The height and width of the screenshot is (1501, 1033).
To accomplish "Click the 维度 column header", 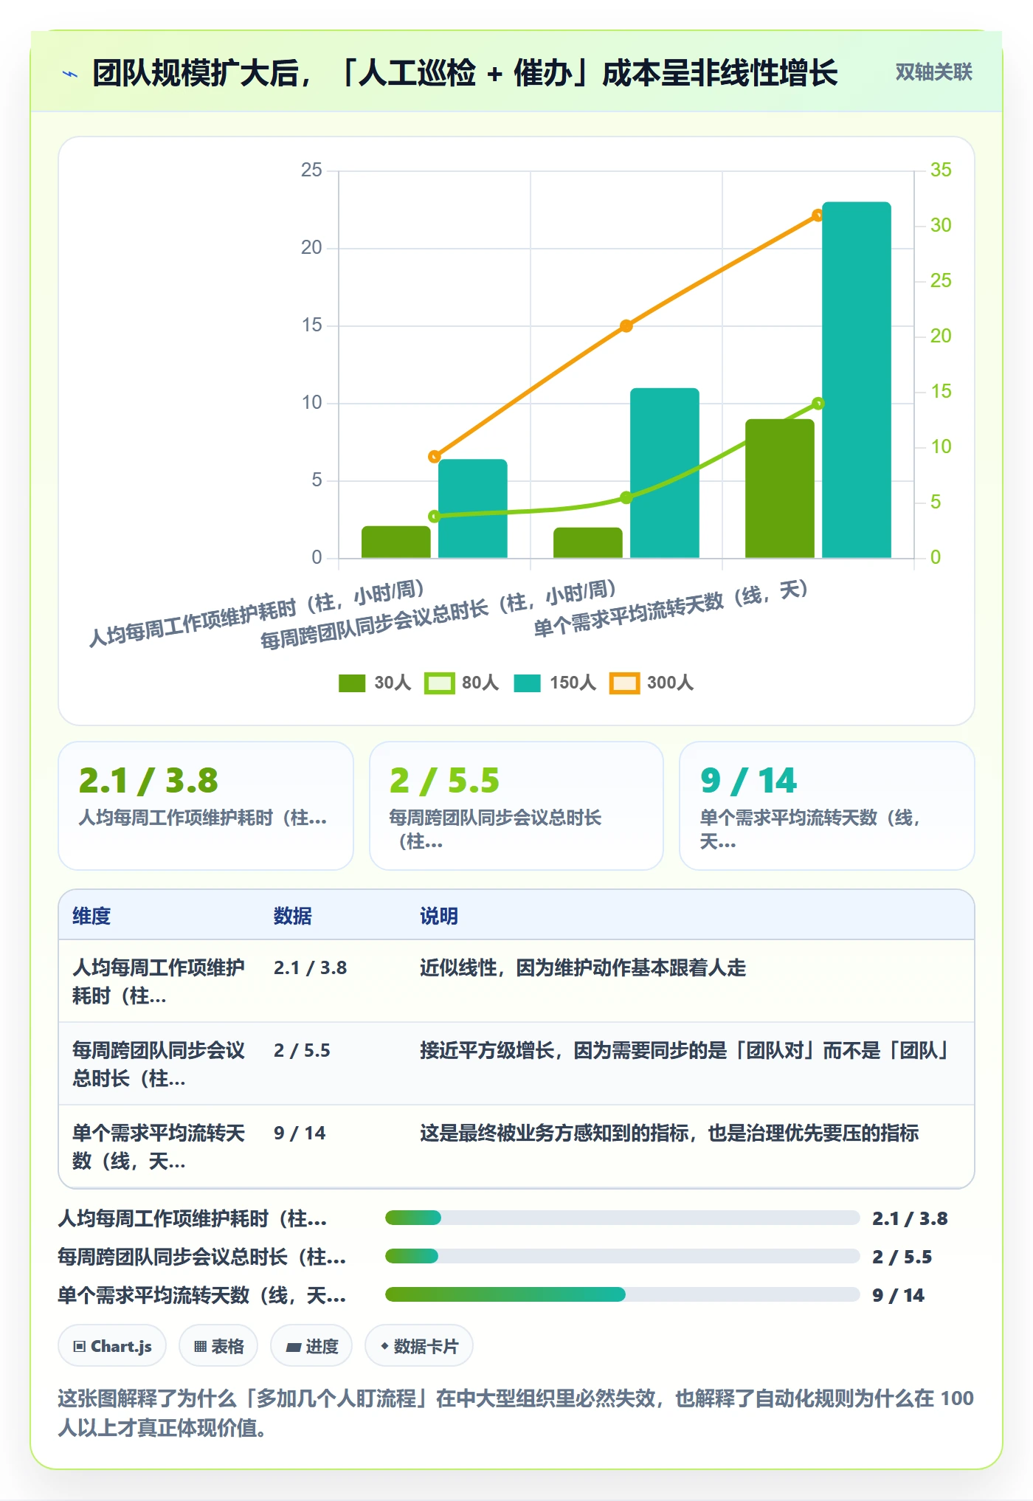I will (91, 916).
